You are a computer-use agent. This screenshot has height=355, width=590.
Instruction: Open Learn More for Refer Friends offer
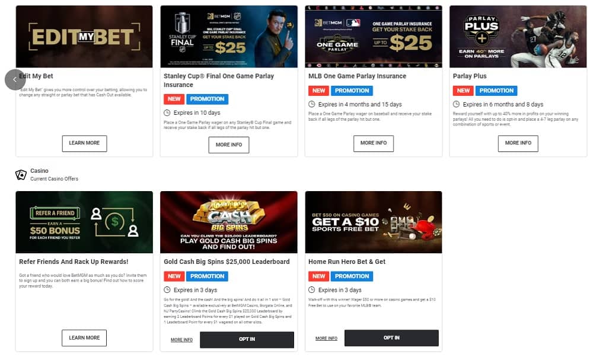tap(84, 338)
